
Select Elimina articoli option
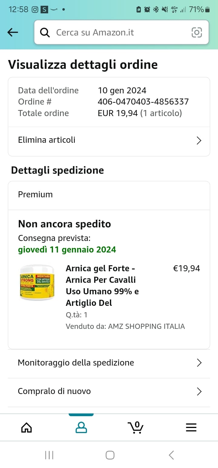coord(109,140)
